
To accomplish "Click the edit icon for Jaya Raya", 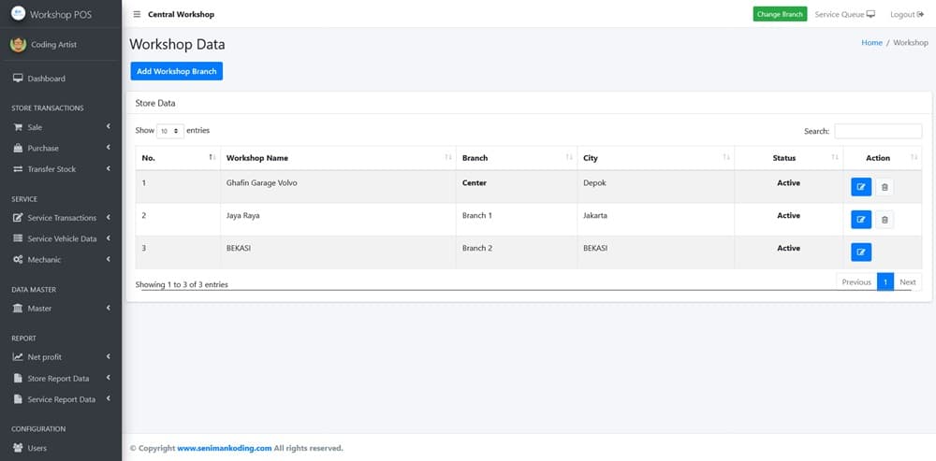I will click(861, 220).
